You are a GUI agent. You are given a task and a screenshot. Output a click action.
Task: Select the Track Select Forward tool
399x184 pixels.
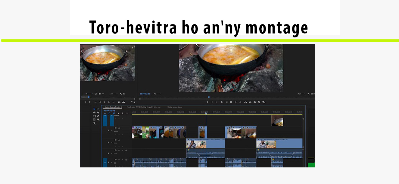coord(98,109)
